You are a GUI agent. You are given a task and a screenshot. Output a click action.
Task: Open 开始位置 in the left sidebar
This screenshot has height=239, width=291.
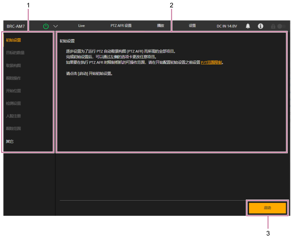tap(14, 91)
